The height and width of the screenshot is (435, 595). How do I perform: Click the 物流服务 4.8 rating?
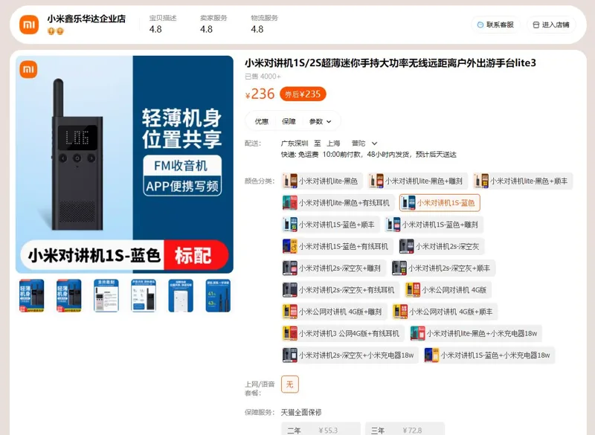pos(264,24)
